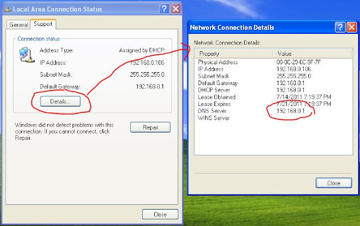Click Assigned by DHCP address type text
The height and width of the screenshot is (226, 360).
pyautogui.click(x=142, y=50)
